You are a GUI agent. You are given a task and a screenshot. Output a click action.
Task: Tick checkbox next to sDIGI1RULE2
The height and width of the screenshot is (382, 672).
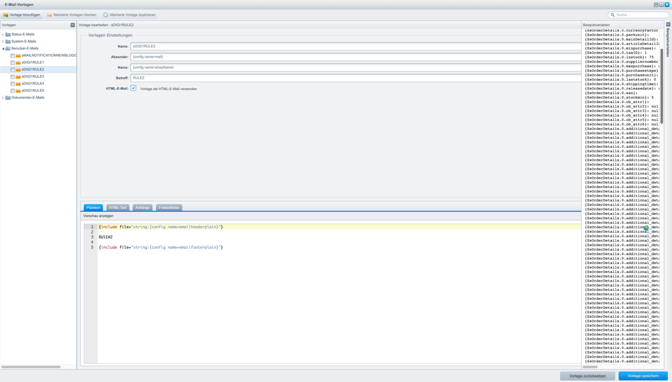click(12, 70)
